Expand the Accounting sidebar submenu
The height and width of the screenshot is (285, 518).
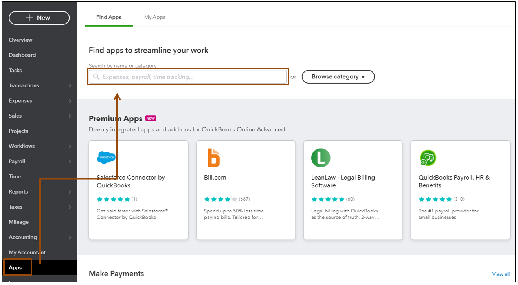[x=70, y=237]
